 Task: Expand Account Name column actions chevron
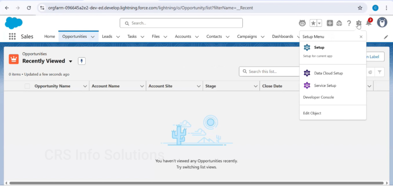pos(142,86)
